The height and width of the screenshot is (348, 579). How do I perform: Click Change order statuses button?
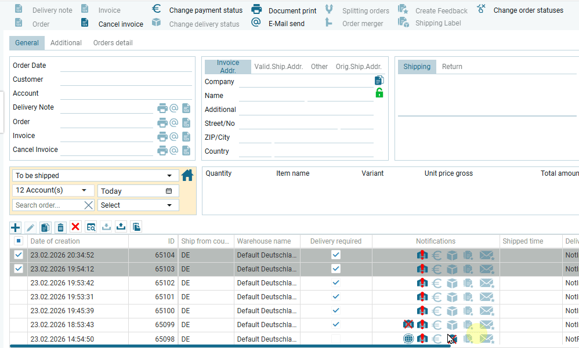(x=528, y=10)
